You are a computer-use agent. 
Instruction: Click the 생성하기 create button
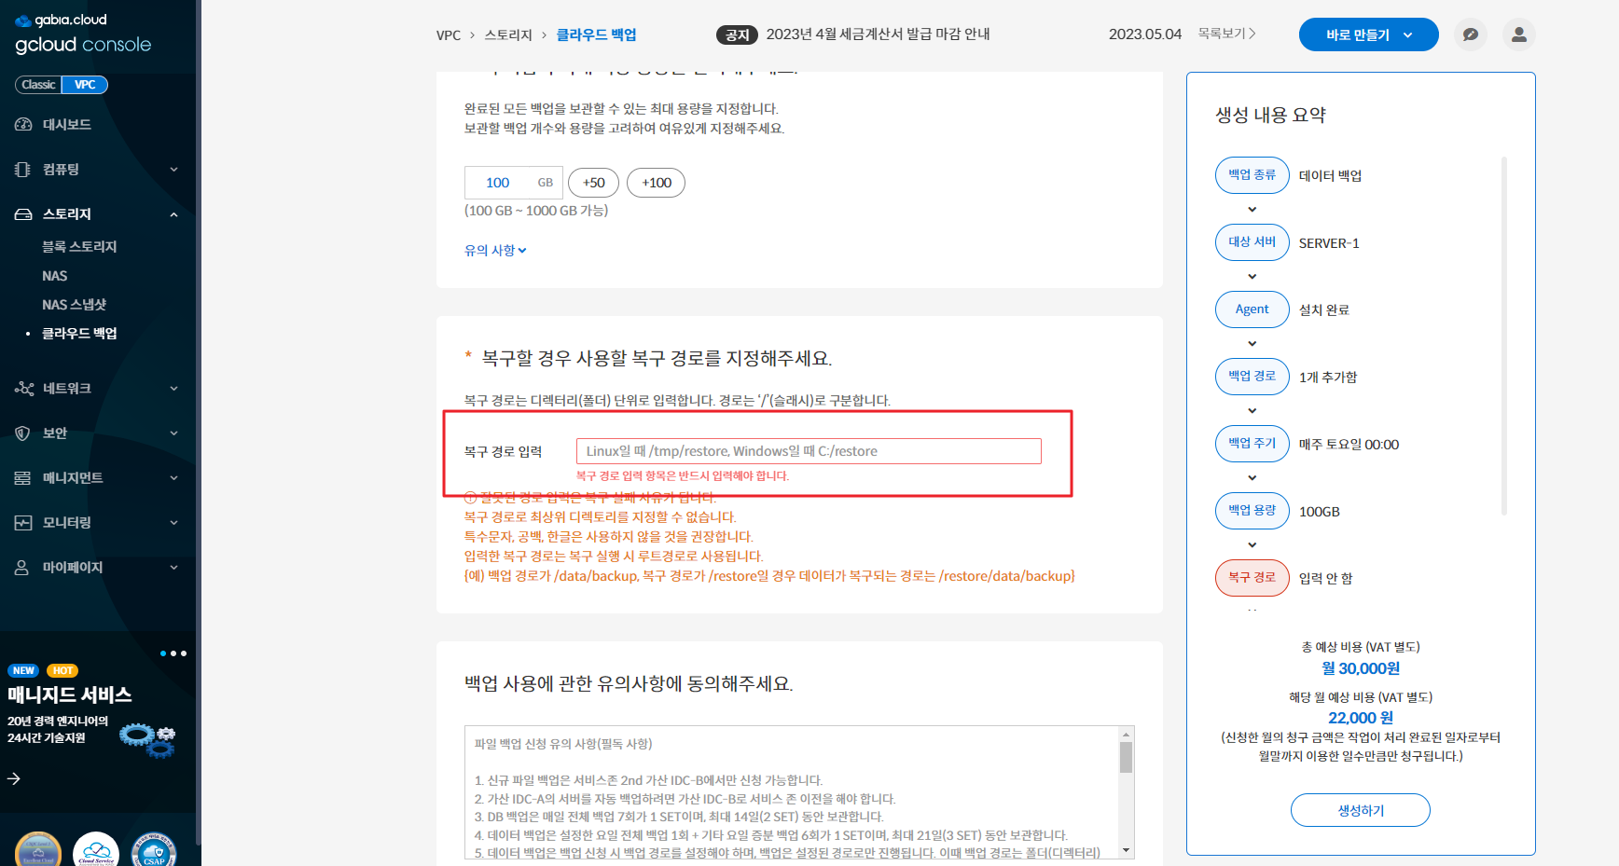(x=1361, y=810)
